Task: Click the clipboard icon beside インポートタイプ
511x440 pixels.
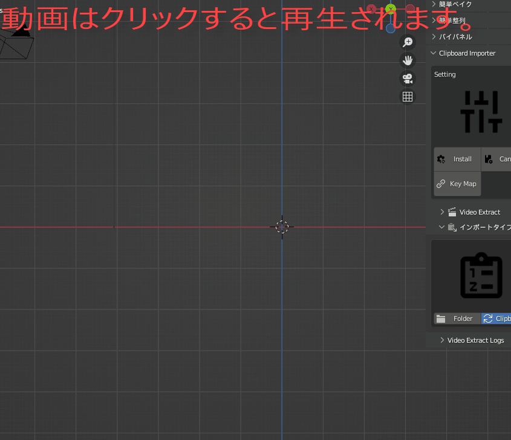Action: 452,227
